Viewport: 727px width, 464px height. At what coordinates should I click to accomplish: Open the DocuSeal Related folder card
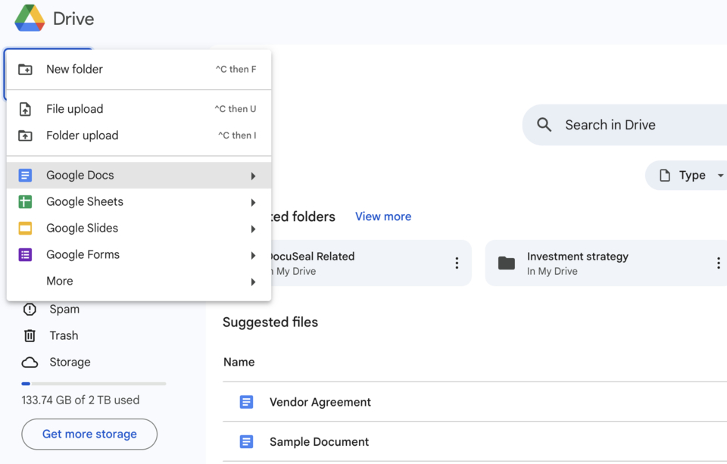tap(371, 263)
